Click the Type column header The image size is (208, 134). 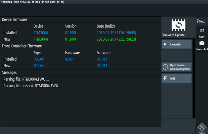37,53
